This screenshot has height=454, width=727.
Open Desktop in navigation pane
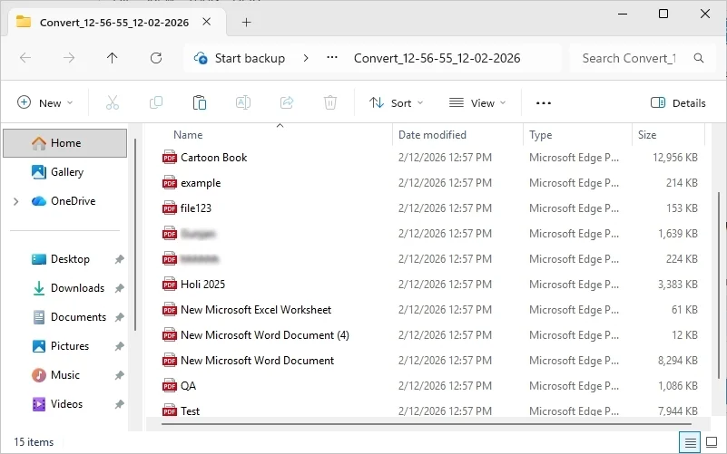70,259
